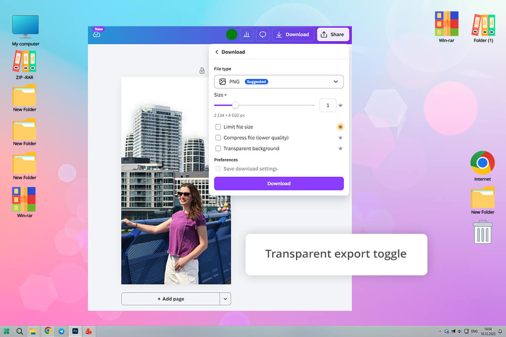
Task: Click the crown icon beside the size input
Action: 340,106
